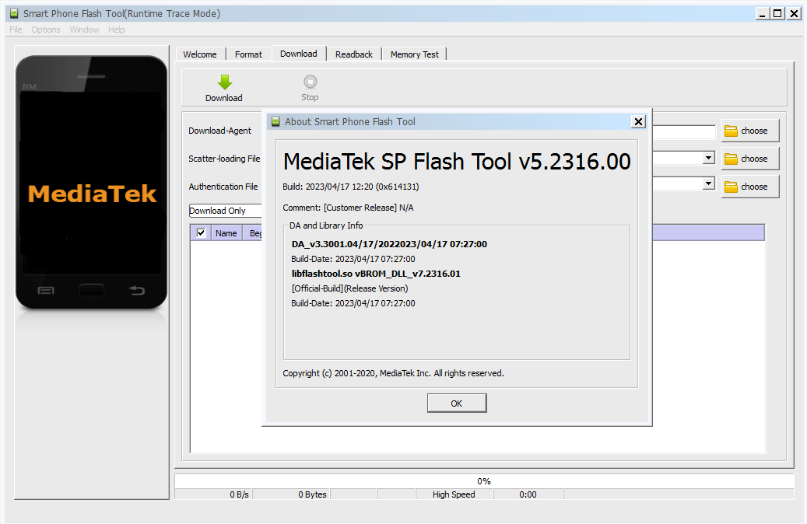The width and height of the screenshot is (807, 524).
Task: Choose a Download-Agent file
Action: [750, 131]
